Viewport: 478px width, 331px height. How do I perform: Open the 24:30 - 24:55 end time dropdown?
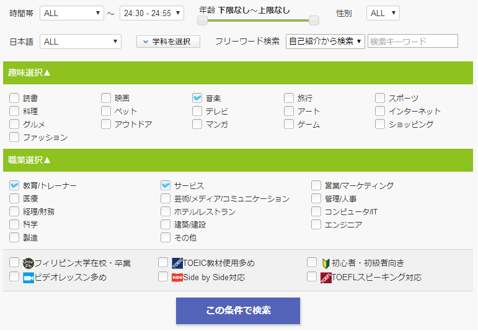[151, 13]
